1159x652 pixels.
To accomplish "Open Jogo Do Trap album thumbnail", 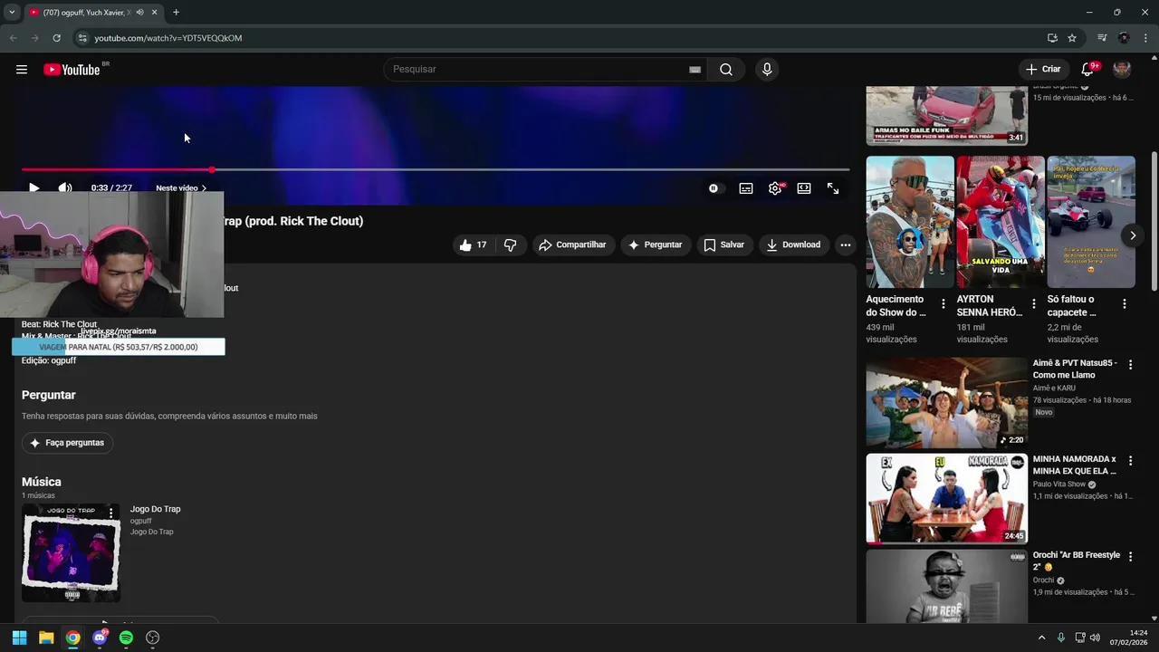I will (x=72, y=552).
